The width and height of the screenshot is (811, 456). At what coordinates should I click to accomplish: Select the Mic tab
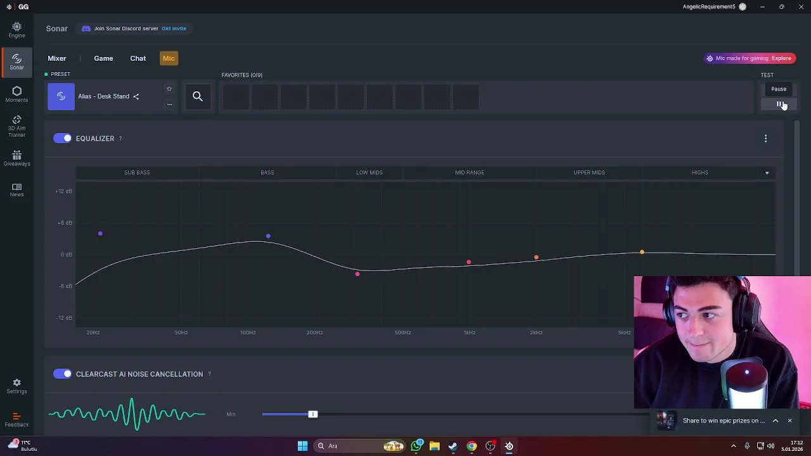coord(169,58)
